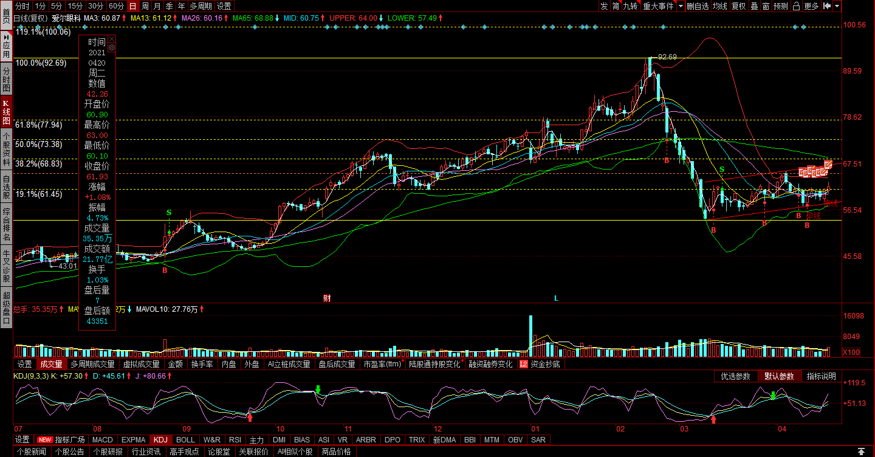Toggle 叠 overlay comparison button
875x457 pixels.
[754, 6]
